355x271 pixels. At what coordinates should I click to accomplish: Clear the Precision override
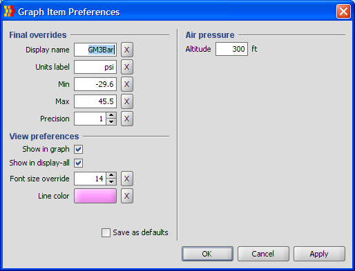[x=127, y=119]
